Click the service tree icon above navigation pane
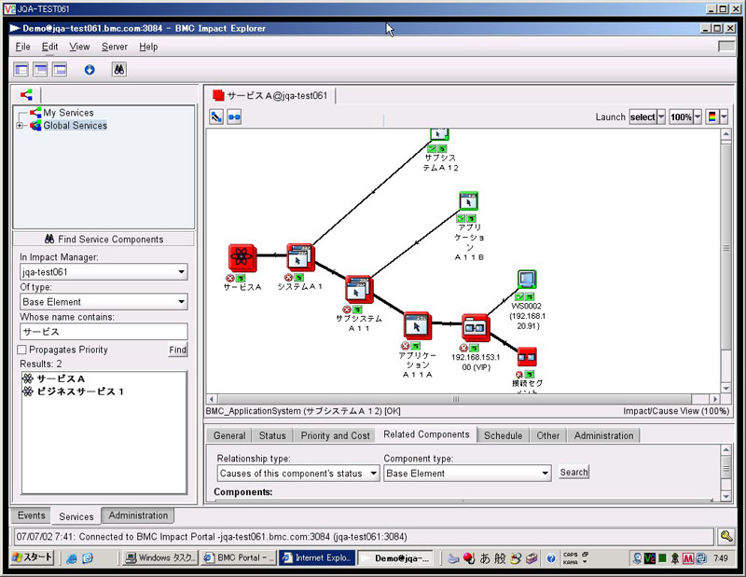Image resolution: width=746 pixels, height=577 pixels. (x=27, y=95)
